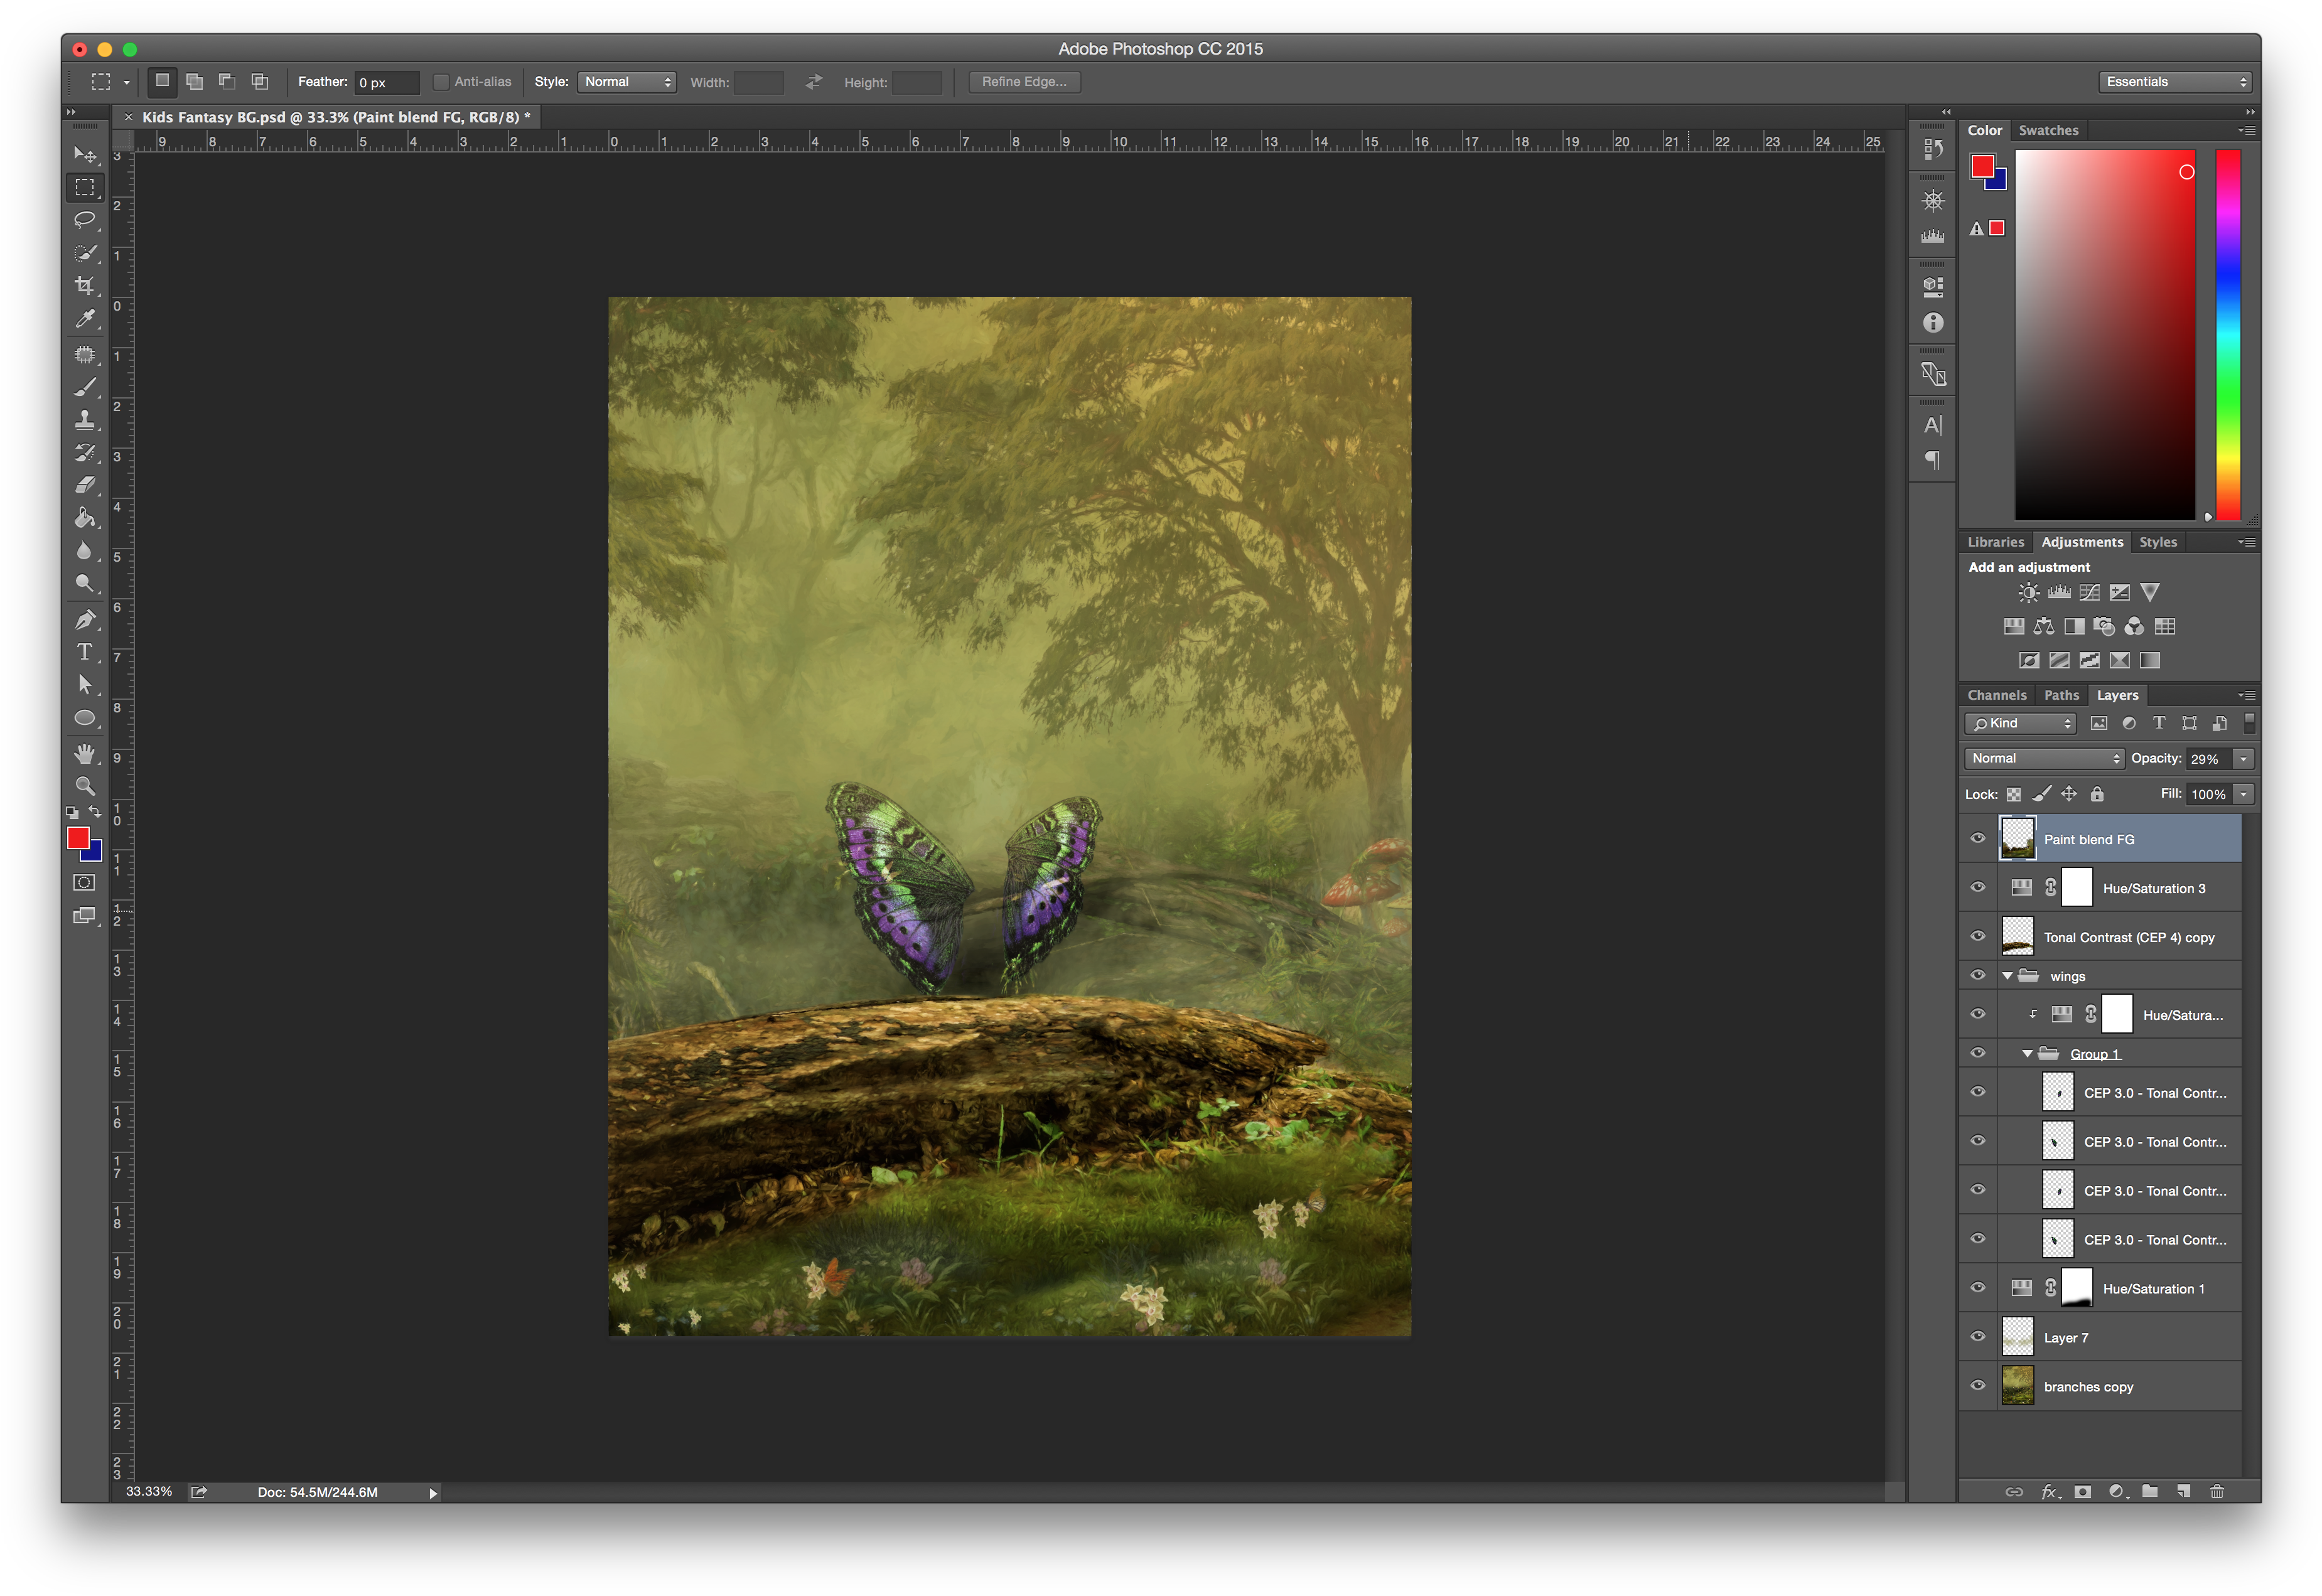Hide the Paint blend FG layer
This screenshot has width=2322, height=1596.
pos(1977,839)
